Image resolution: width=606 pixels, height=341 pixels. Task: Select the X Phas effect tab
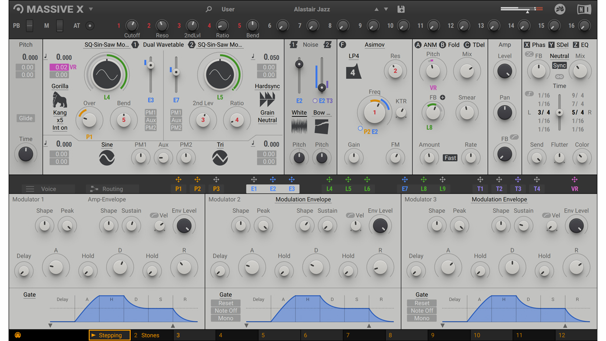coord(535,45)
